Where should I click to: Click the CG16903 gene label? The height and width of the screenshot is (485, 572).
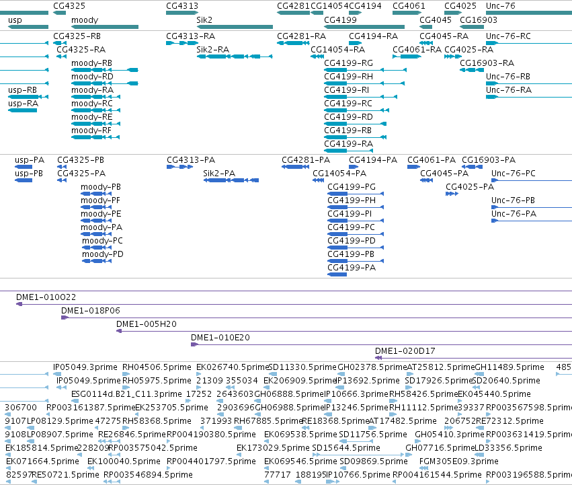pyautogui.click(x=479, y=20)
